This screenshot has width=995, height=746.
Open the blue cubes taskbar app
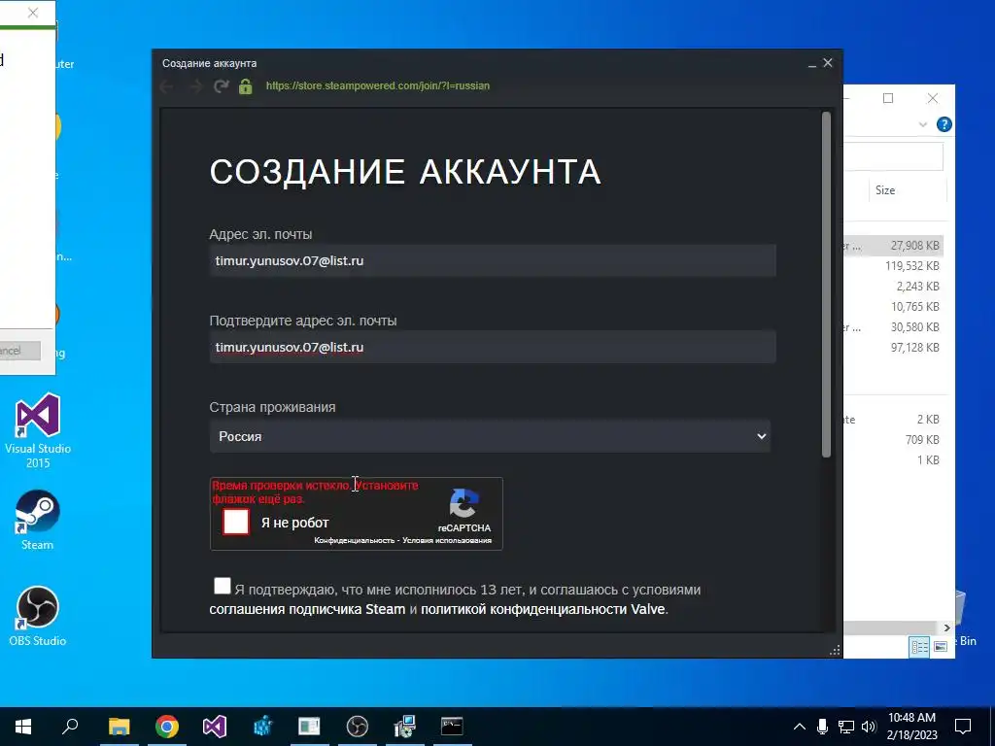click(x=262, y=727)
